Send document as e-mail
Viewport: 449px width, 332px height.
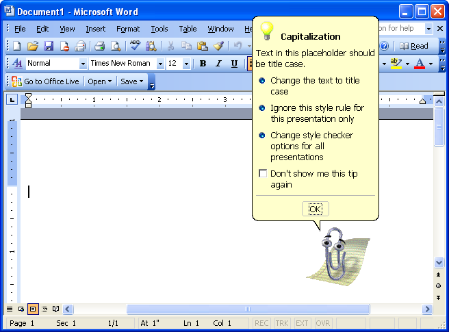coord(80,46)
